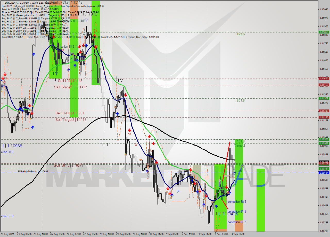Click the '22 Aug 2024' date label
Screen dimensions: 330x237
coord(7,234)
